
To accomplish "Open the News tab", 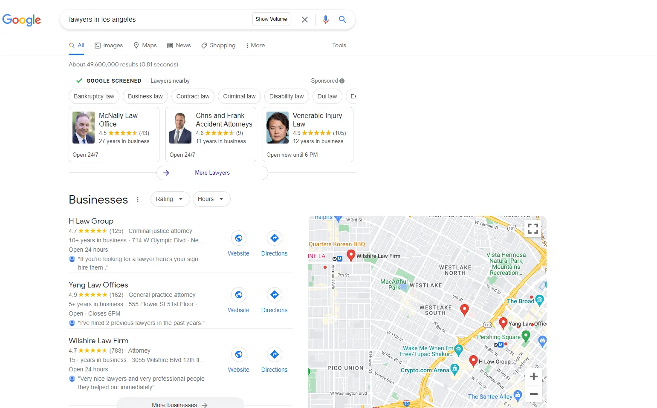I will coord(179,46).
